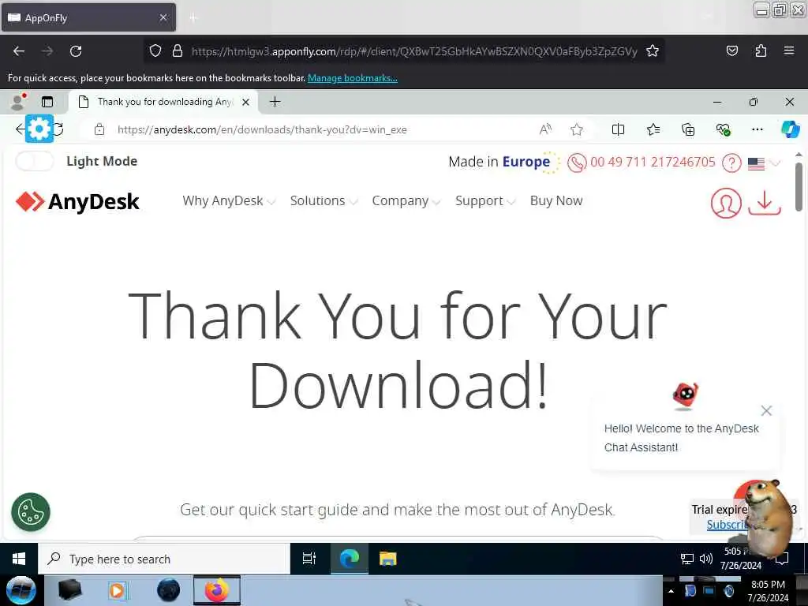Click the webpage vertical scrollbar
This screenshot has width=808, height=606.
coord(799,186)
